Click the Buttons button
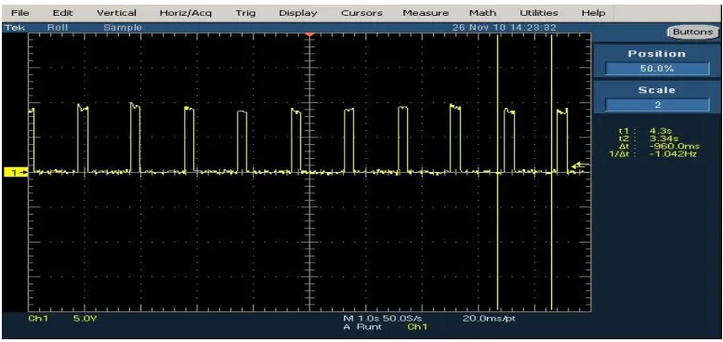Viewport: 723px width, 342px height. tap(692, 32)
